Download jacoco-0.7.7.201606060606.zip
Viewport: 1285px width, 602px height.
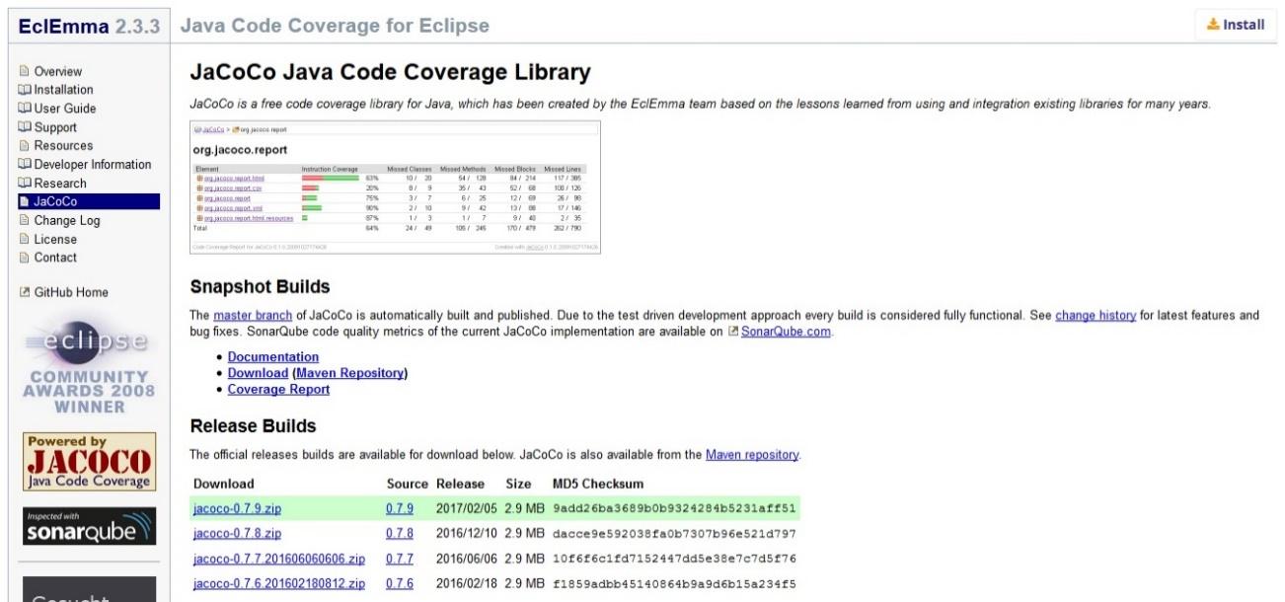click(x=279, y=560)
